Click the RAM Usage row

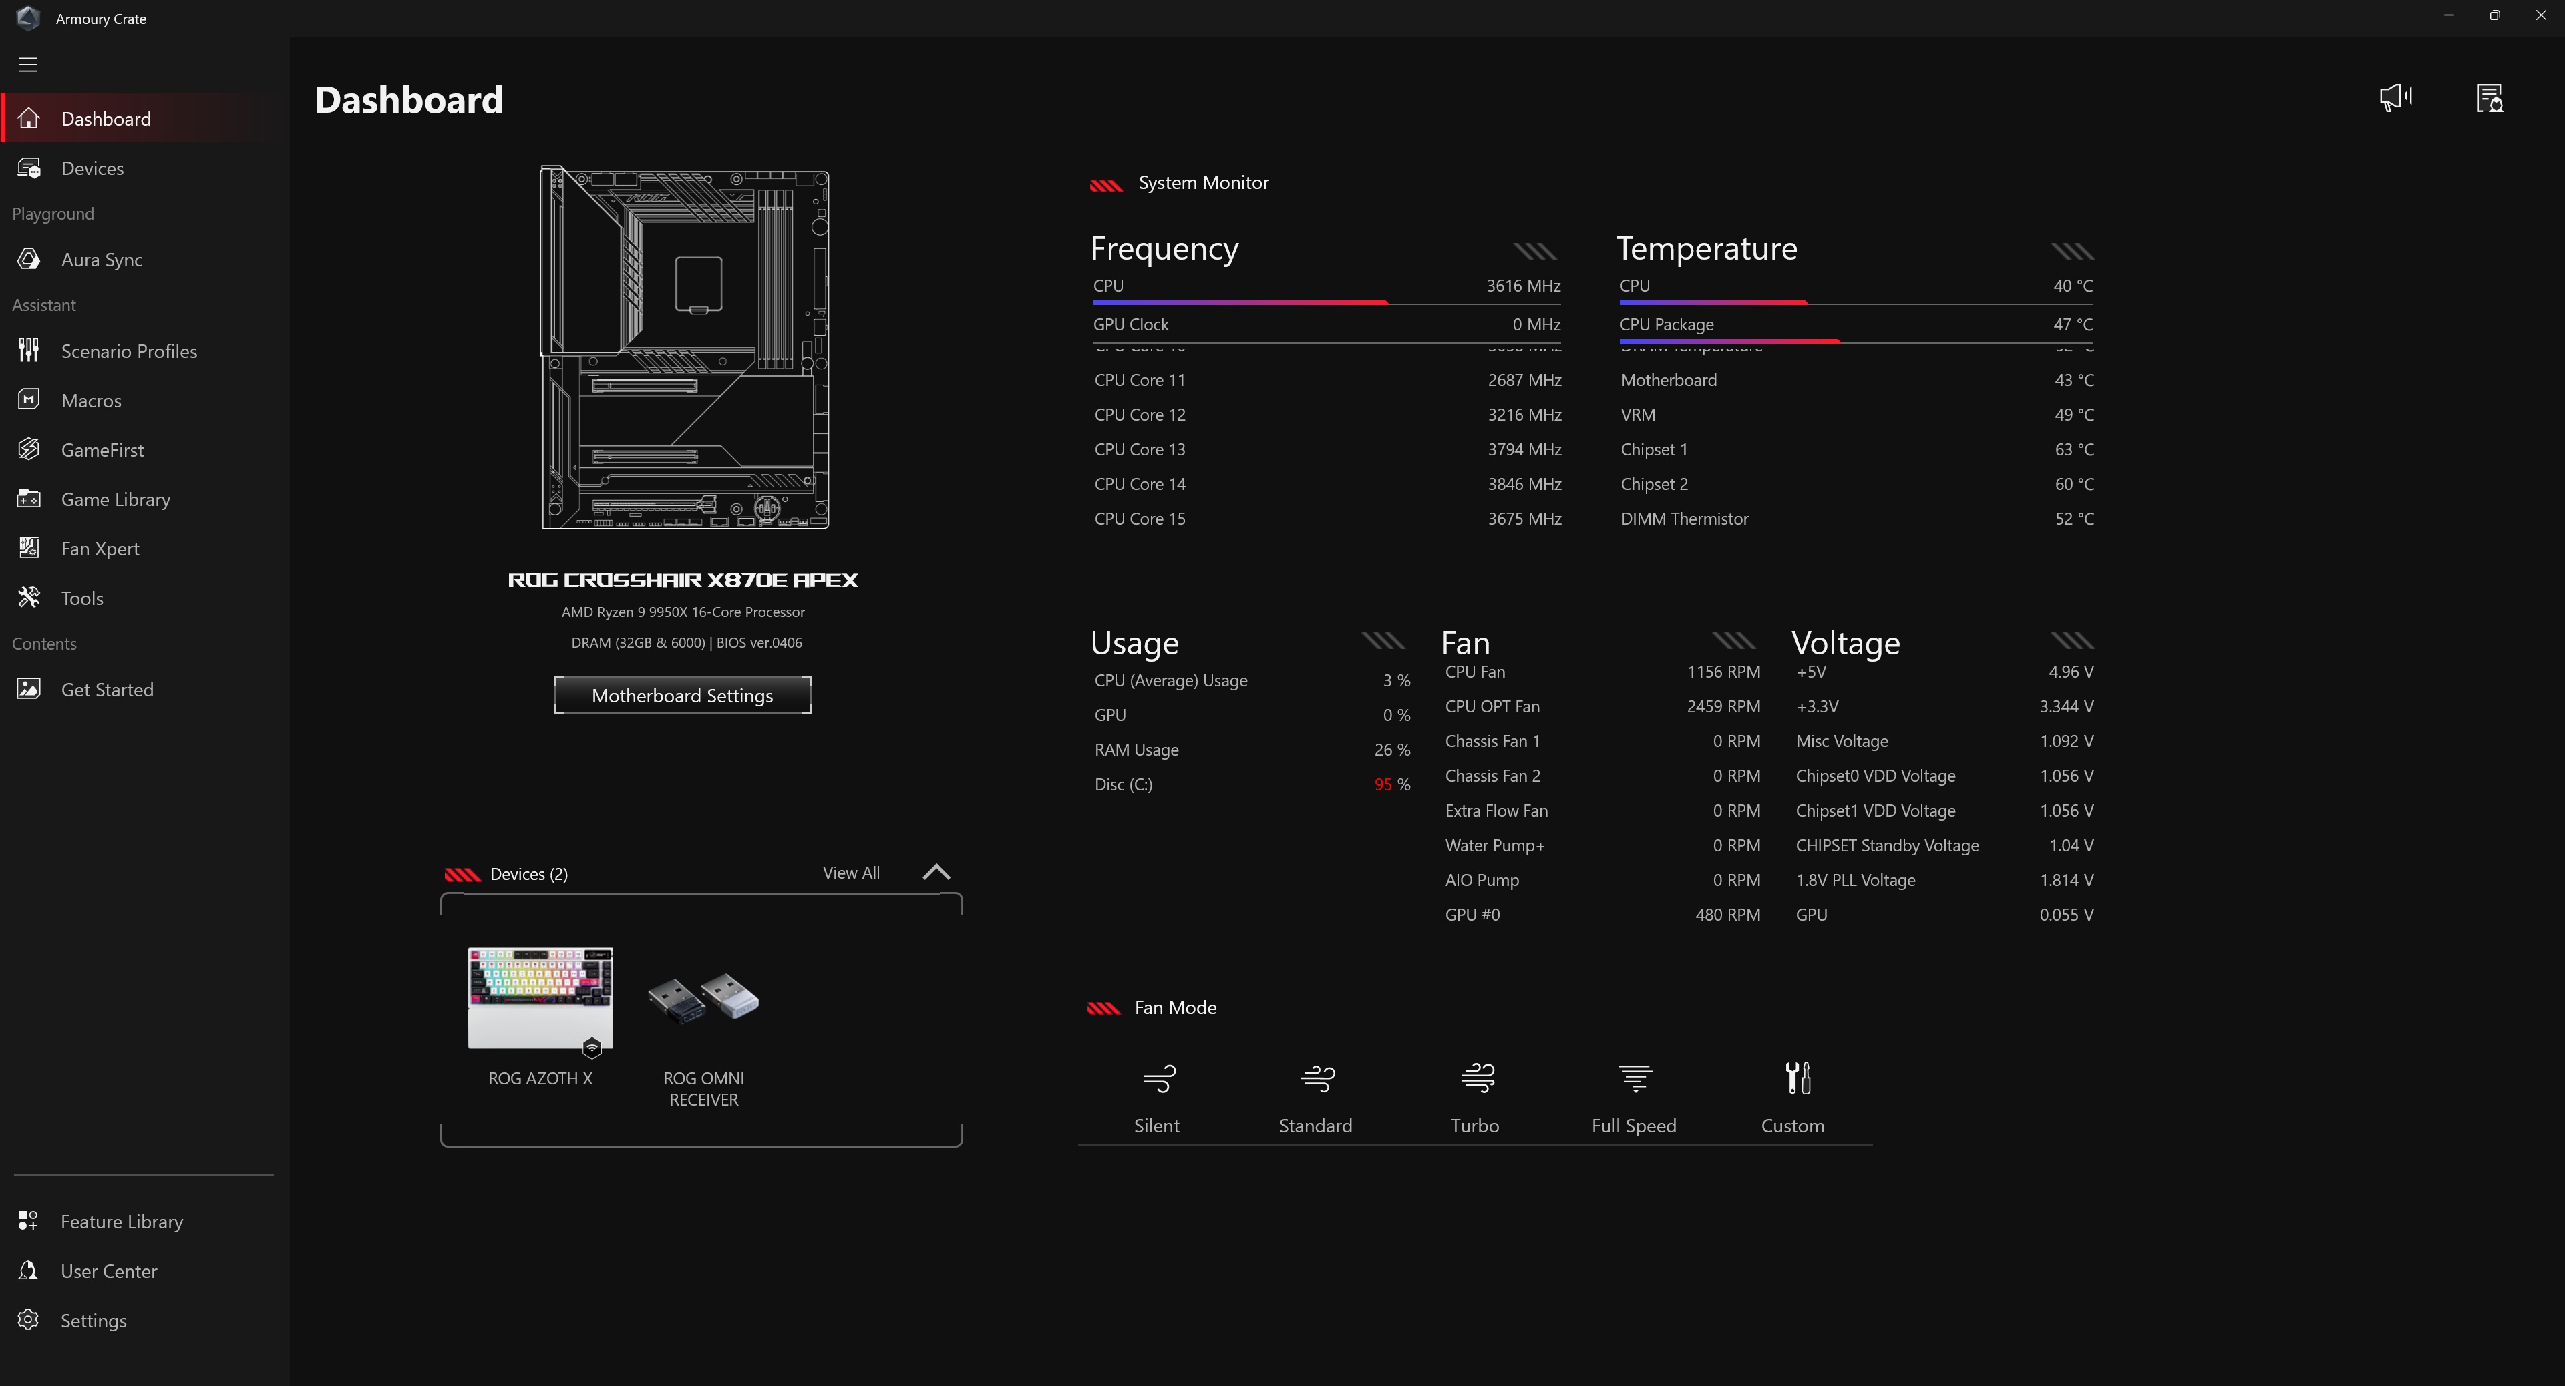point(1252,750)
